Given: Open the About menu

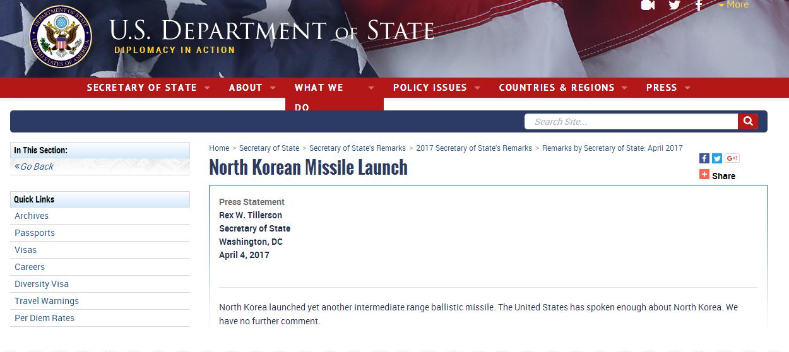Looking at the screenshot, I should [252, 88].
